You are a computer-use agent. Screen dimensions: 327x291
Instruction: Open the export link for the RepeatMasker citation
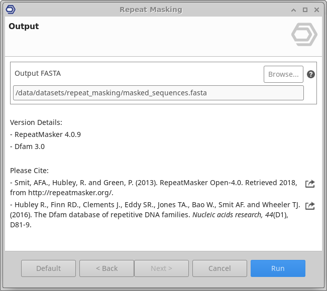point(310,184)
